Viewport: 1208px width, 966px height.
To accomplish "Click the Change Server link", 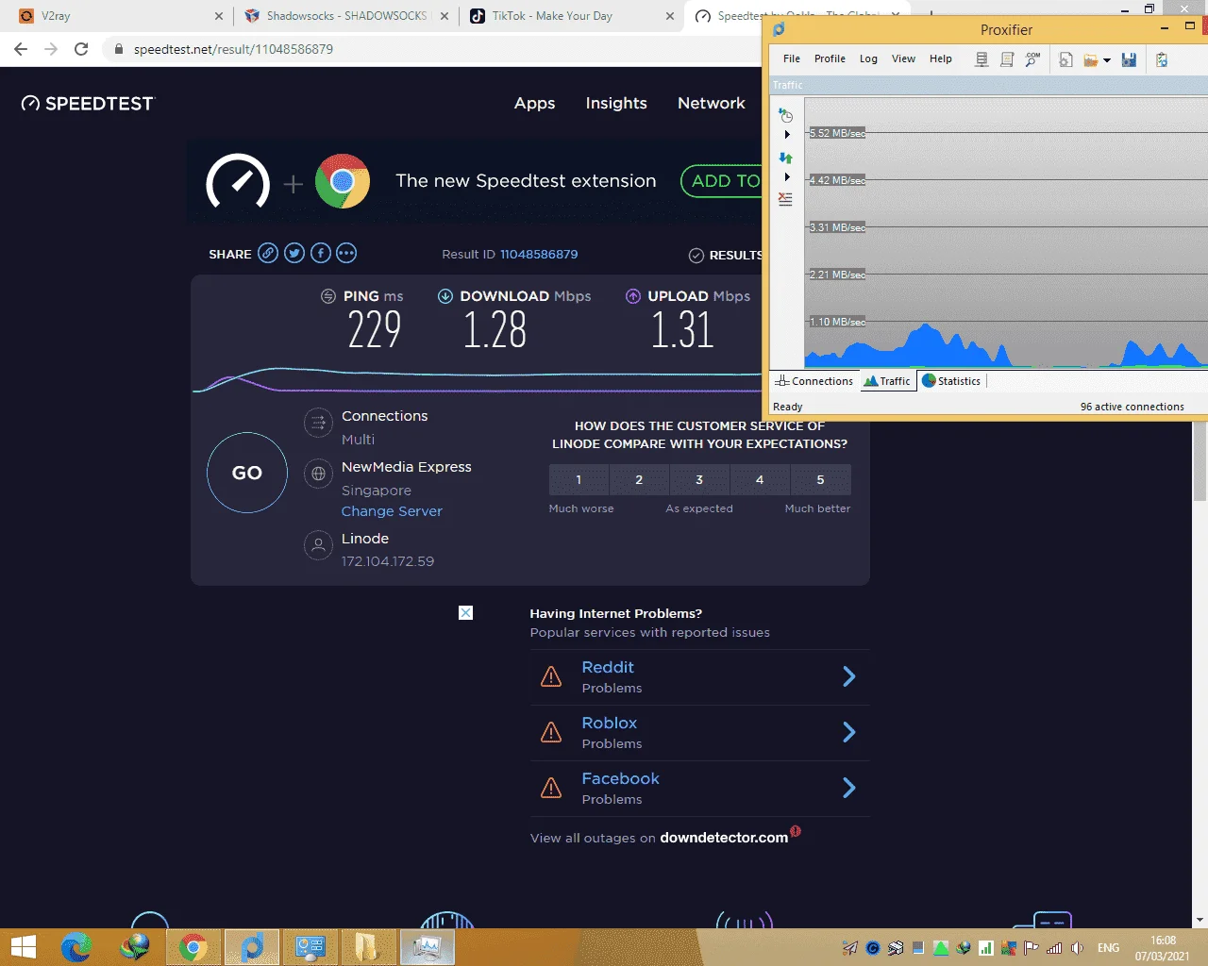I will point(392,511).
